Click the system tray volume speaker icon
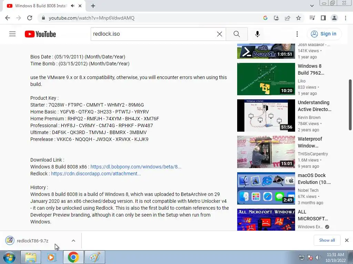This screenshot has width=353, height=264. tap(318, 257)
